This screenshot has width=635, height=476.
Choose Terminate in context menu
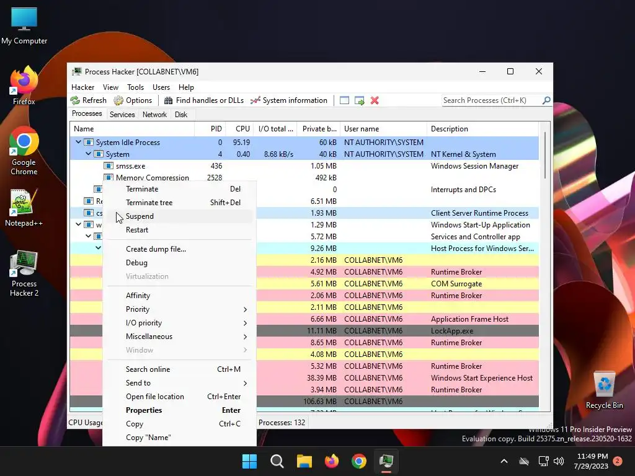[179, 189]
